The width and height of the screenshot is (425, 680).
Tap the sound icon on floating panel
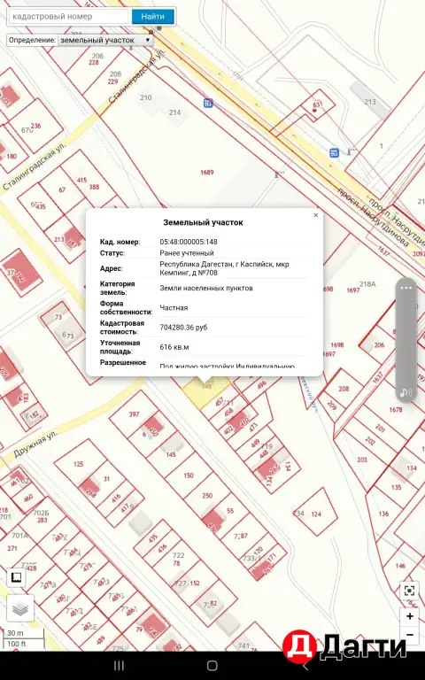(406, 393)
